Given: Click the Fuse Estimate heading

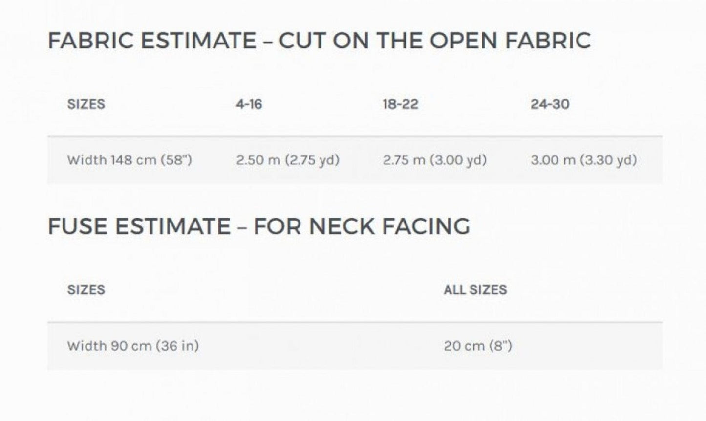Looking at the screenshot, I should [x=258, y=226].
